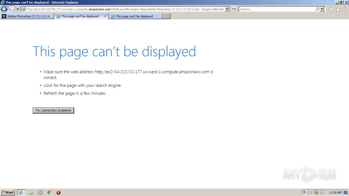Click the 11:26 AM system clock

coord(335,192)
